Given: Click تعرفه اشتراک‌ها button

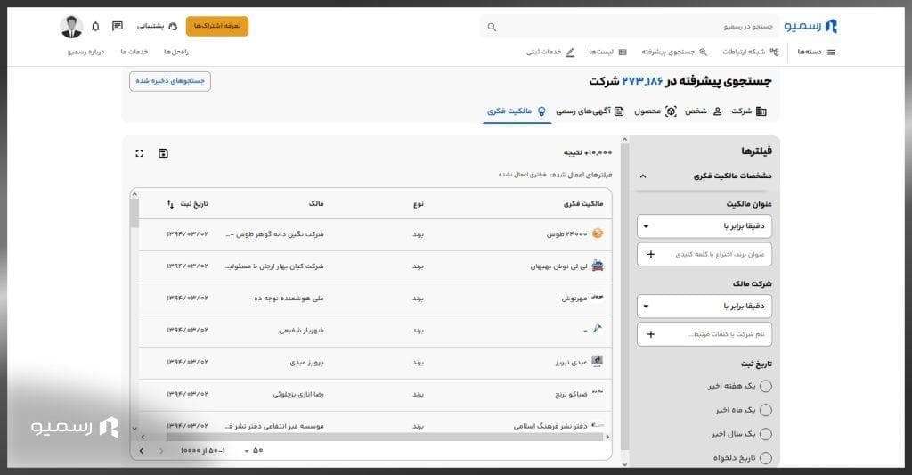Looking at the screenshot, I should (x=217, y=26).
